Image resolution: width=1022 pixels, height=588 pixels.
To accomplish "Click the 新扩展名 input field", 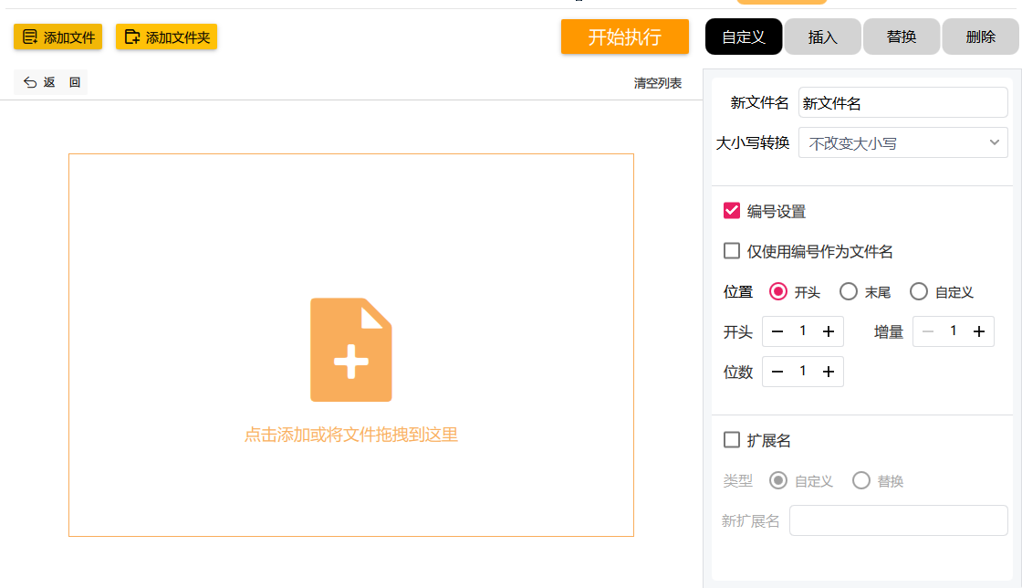I will click(x=899, y=520).
